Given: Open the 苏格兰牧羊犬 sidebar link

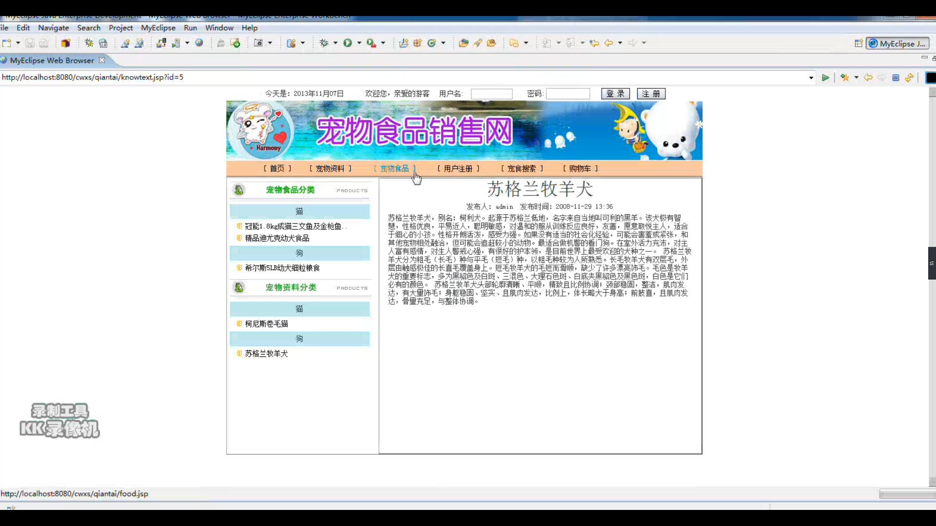Looking at the screenshot, I should 266,354.
